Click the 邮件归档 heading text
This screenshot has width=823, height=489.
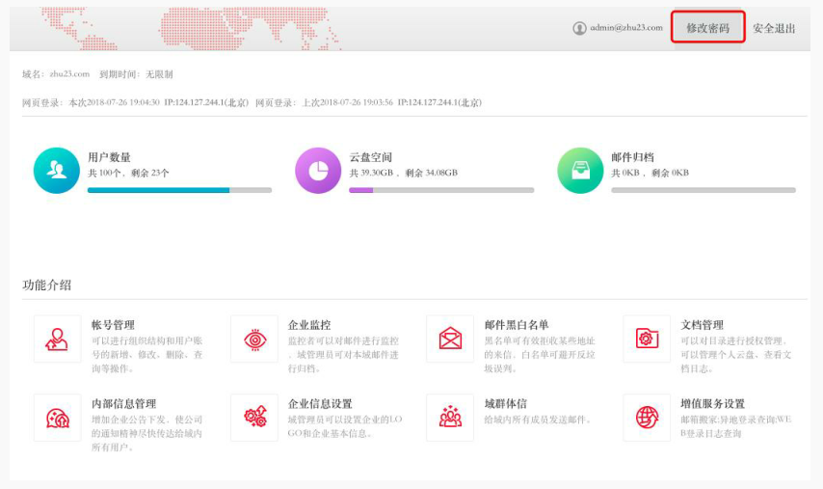(x=632, y=157)
